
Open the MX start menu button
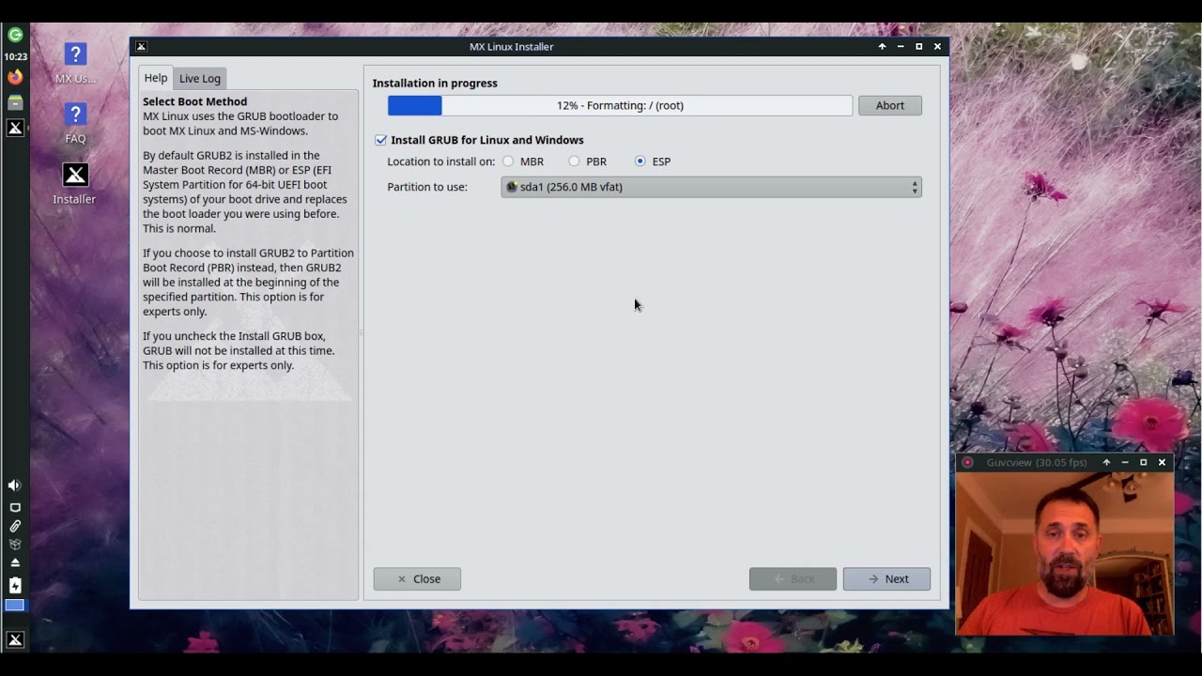pos(15,640)
